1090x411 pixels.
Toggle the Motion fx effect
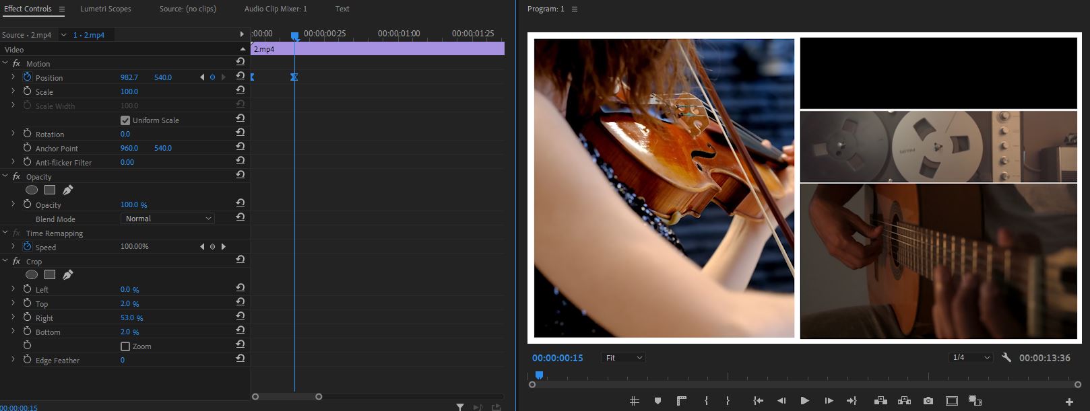pos(17,63)
